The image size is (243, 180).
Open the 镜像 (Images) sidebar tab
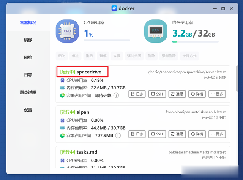pos(28,40)
